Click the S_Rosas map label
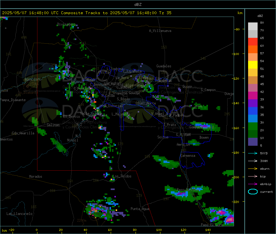 pyautogui.click(x=123, y=99)
